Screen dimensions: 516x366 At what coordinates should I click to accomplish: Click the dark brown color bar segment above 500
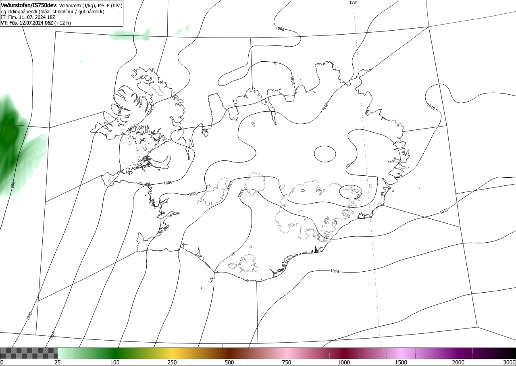pos(231,353)
